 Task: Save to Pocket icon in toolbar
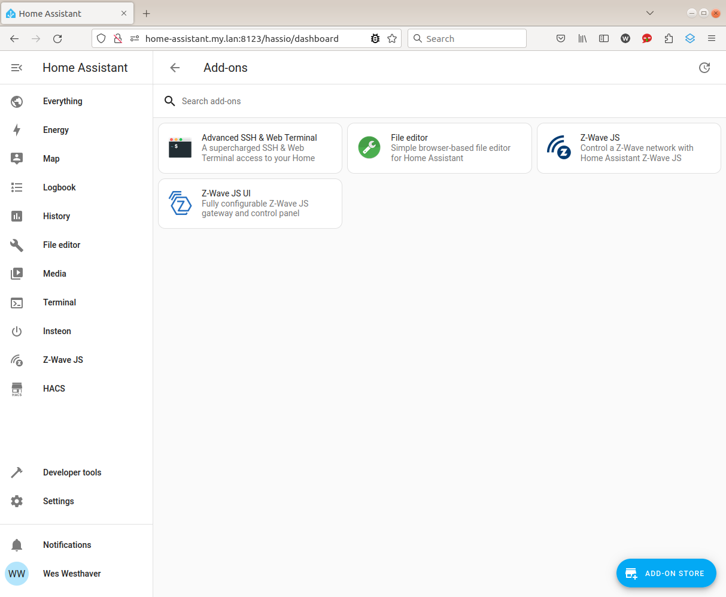tap(561, 38)
